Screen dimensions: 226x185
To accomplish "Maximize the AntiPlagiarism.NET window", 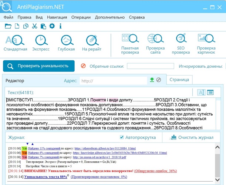I will click(212, 7).
